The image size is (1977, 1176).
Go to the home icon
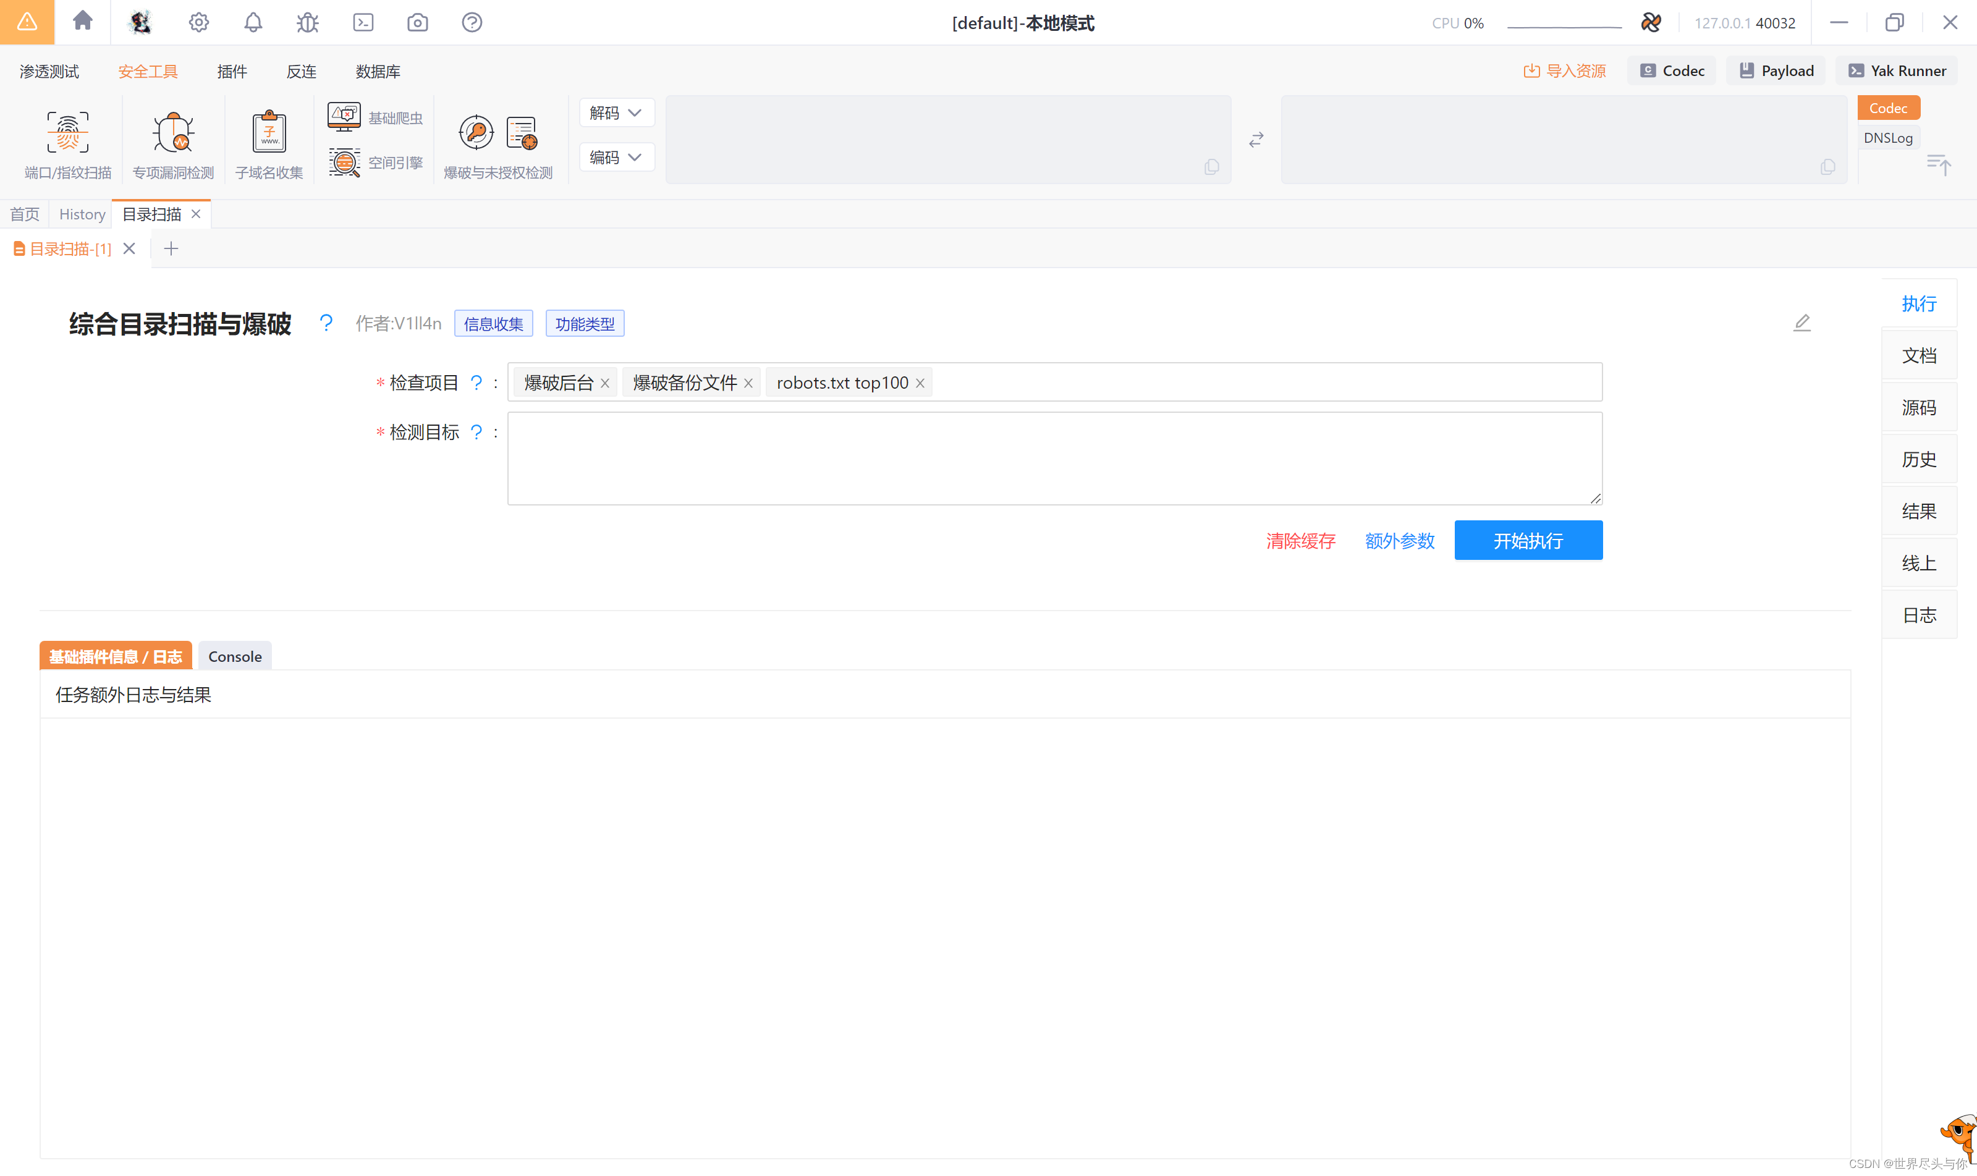coord(82,20)
